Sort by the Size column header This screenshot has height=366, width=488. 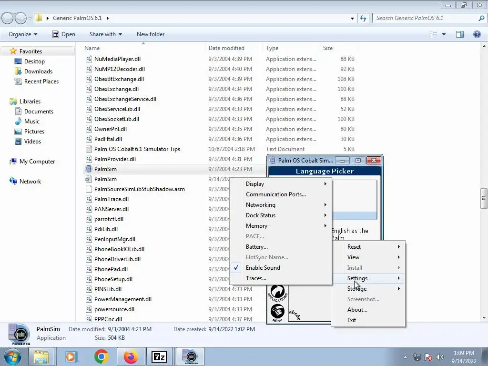click(339, 48)
